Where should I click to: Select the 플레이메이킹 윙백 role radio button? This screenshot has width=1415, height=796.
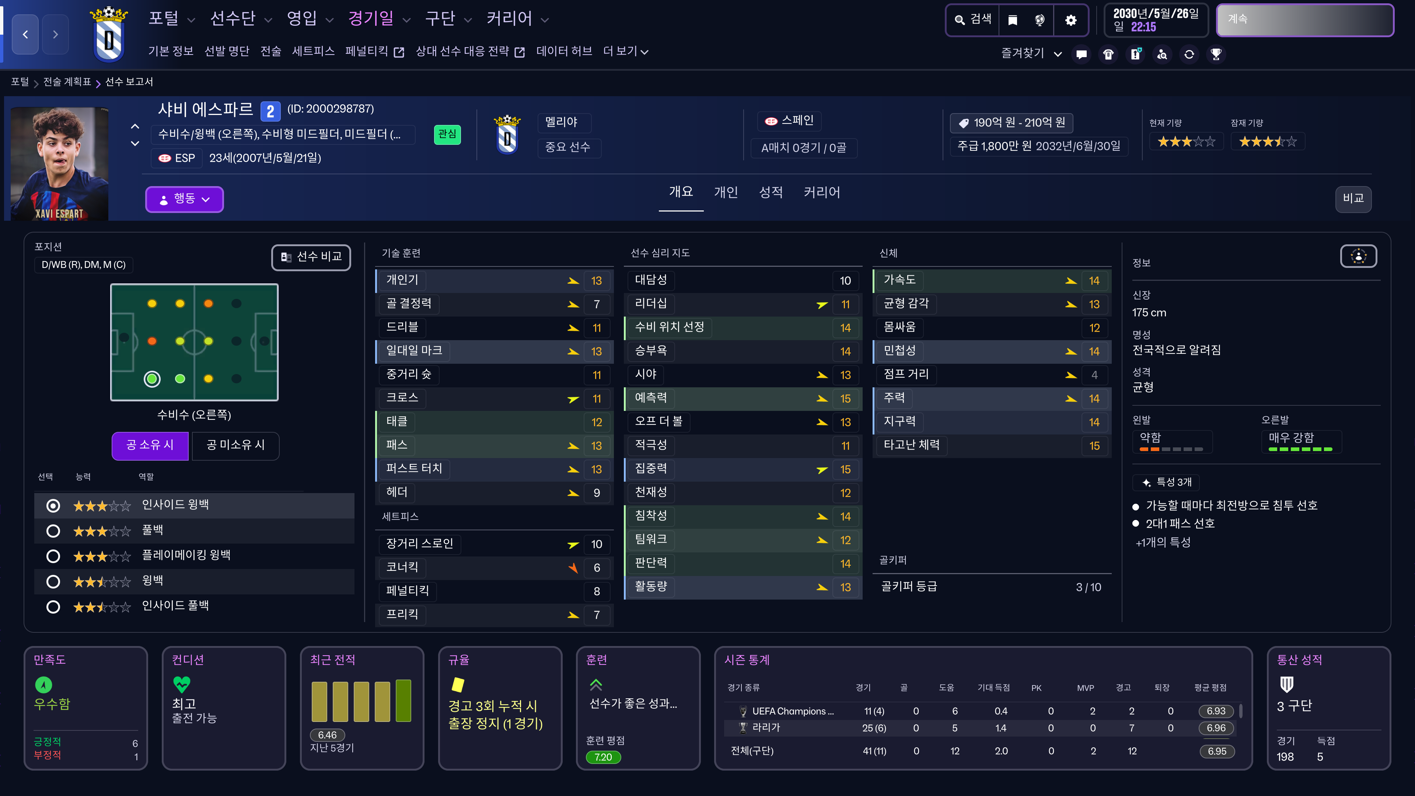tap(53, 556)
